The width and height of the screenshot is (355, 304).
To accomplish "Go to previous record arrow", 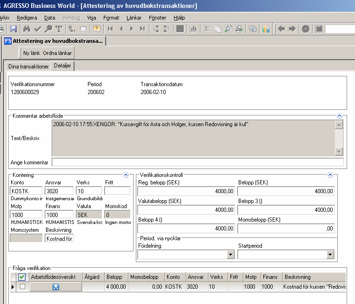I will point(121,29).
